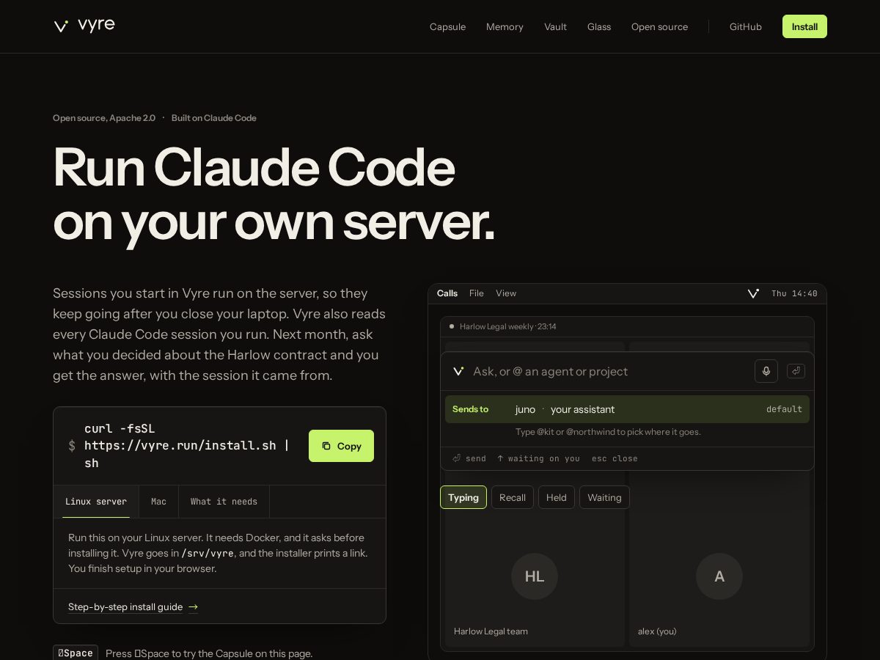Click the enter/submit icon in Capsule
Viewport: 880px width, 660px height.
point(796,371)
